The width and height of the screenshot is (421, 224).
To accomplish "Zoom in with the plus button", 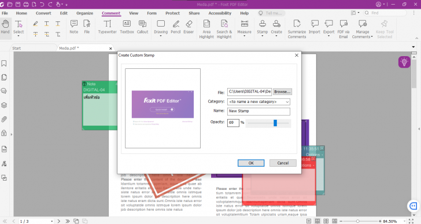I will coord(380,221).
